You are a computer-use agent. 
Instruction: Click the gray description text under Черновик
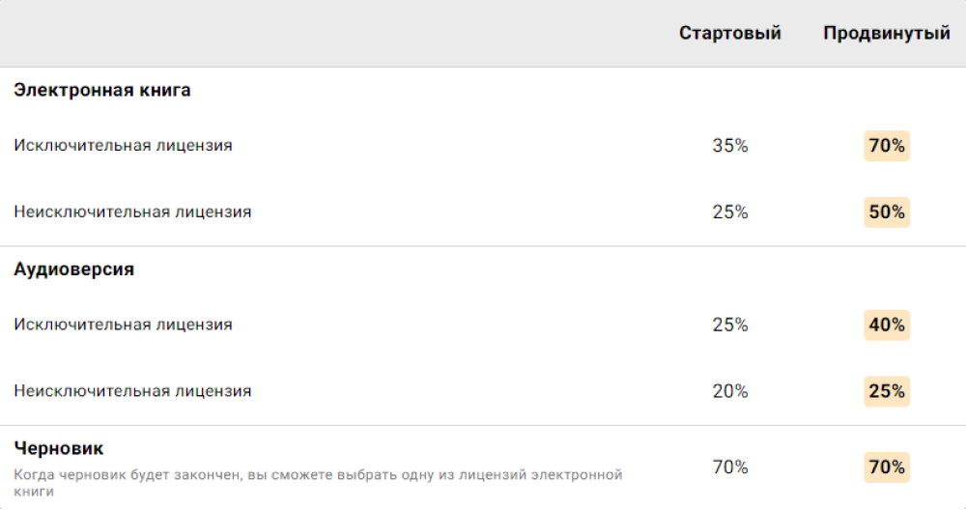pyautogui.click(x=318, y=483)
